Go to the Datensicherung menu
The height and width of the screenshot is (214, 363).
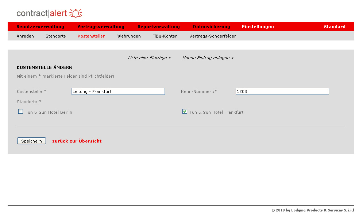coord(211,27)
